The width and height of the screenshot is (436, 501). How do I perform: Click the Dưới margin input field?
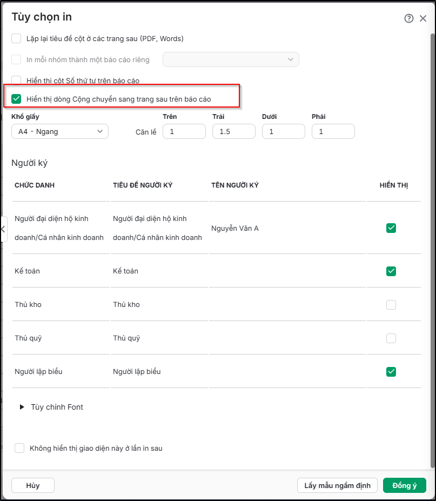[284, 131]
